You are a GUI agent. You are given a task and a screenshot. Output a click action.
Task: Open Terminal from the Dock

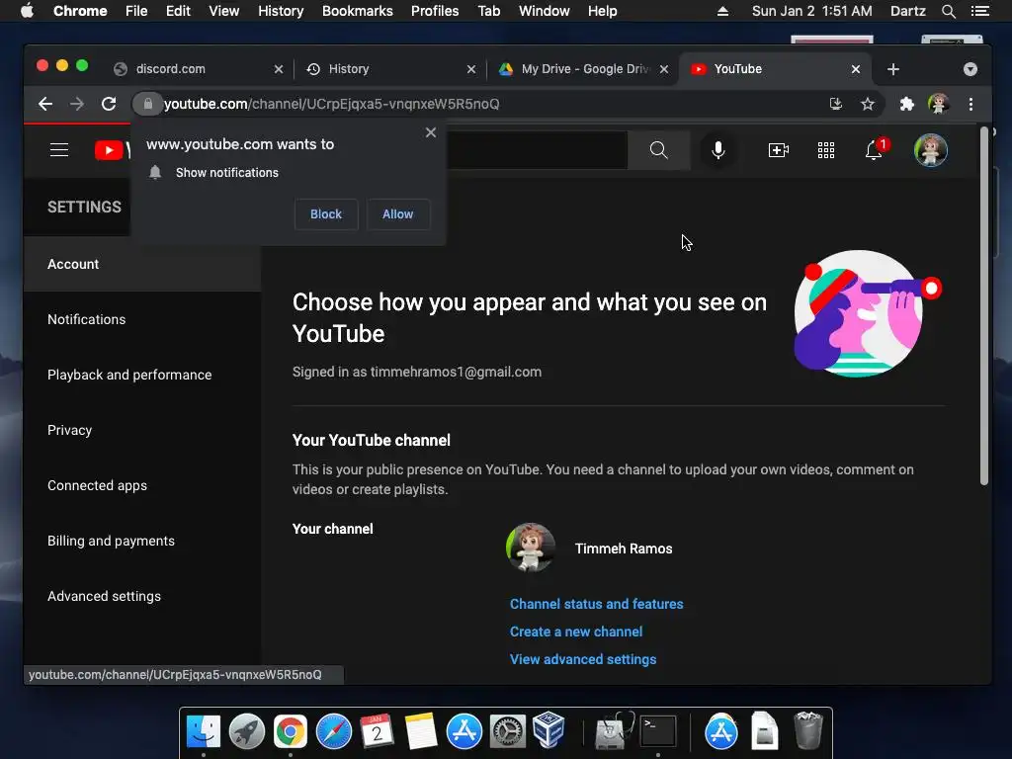tap(657, 732)
